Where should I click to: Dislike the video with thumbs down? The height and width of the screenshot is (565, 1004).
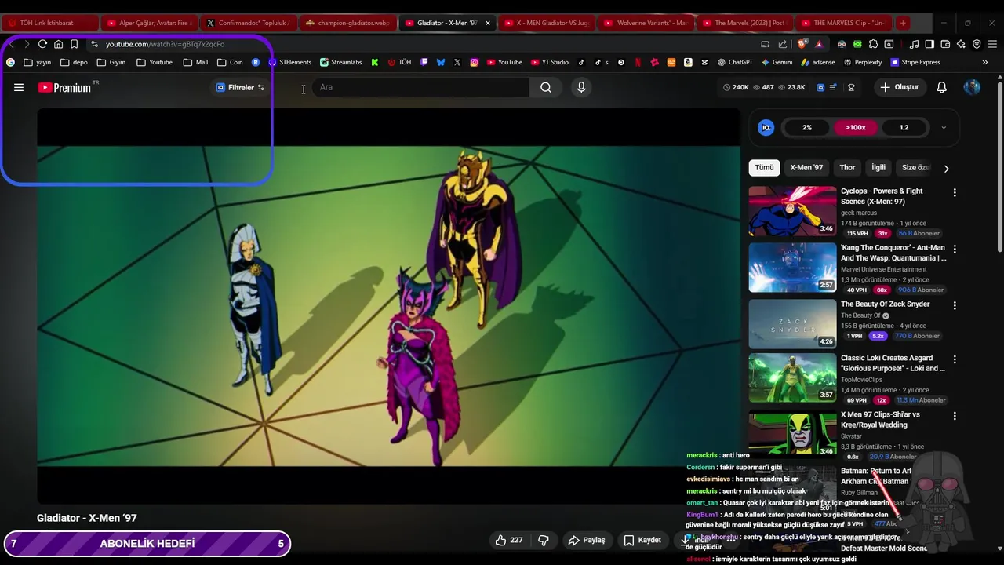point(543,540)
